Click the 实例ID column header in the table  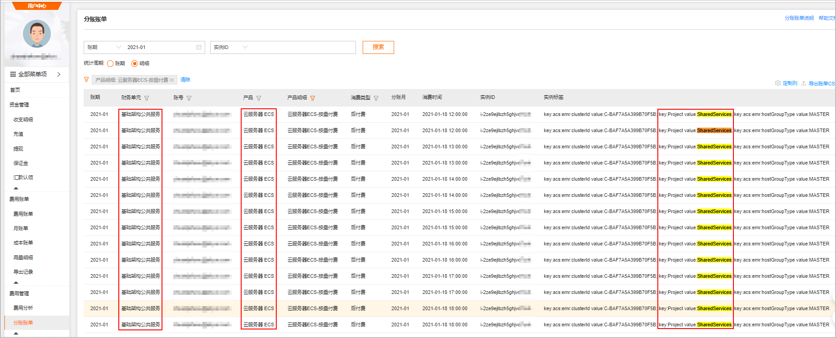pyautogui.click(x=488, y=97)
